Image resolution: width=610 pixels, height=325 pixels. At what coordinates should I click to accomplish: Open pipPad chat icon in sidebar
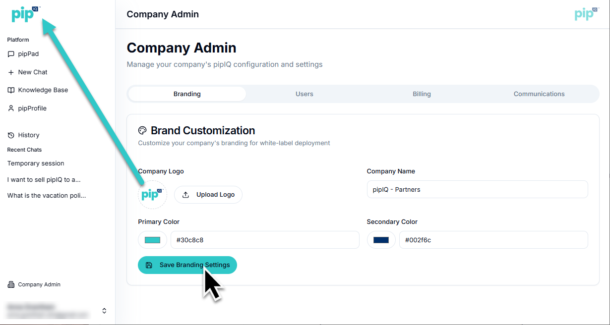tap(11, 54)
